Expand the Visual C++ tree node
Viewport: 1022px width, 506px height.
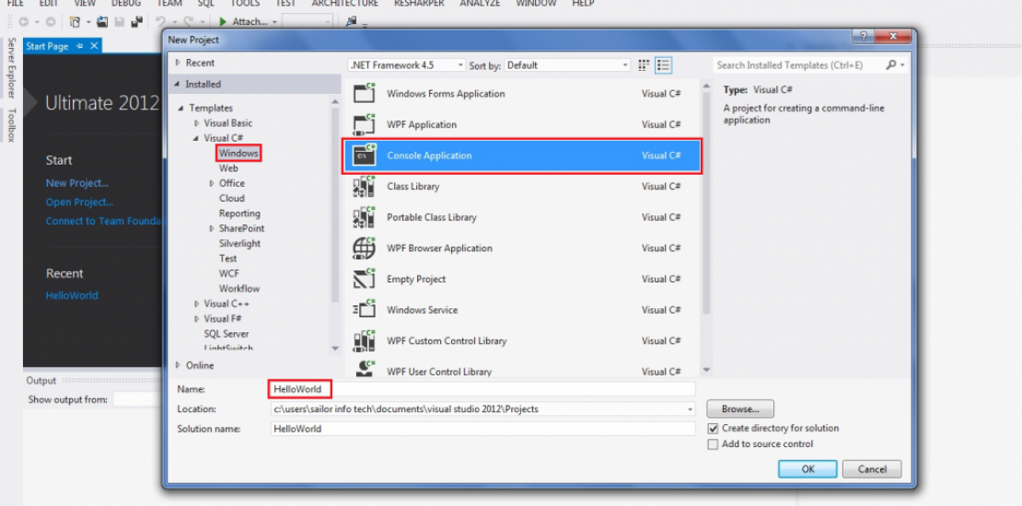197,304
